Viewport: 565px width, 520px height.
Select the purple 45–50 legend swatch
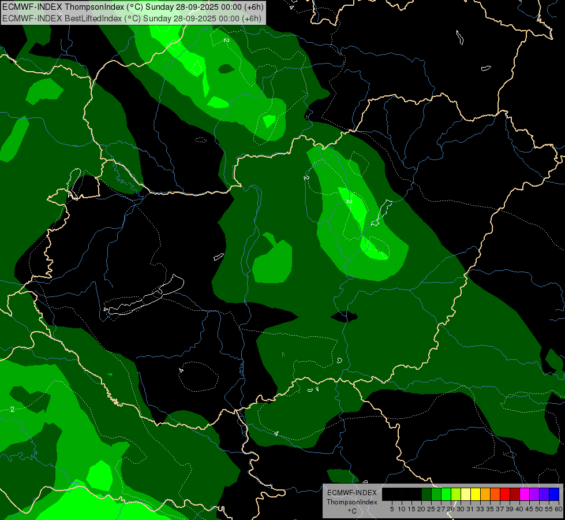(535, 494)
